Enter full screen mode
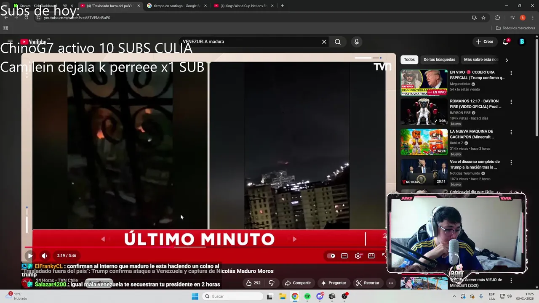 pyautogui.click(x=384, y=255)
